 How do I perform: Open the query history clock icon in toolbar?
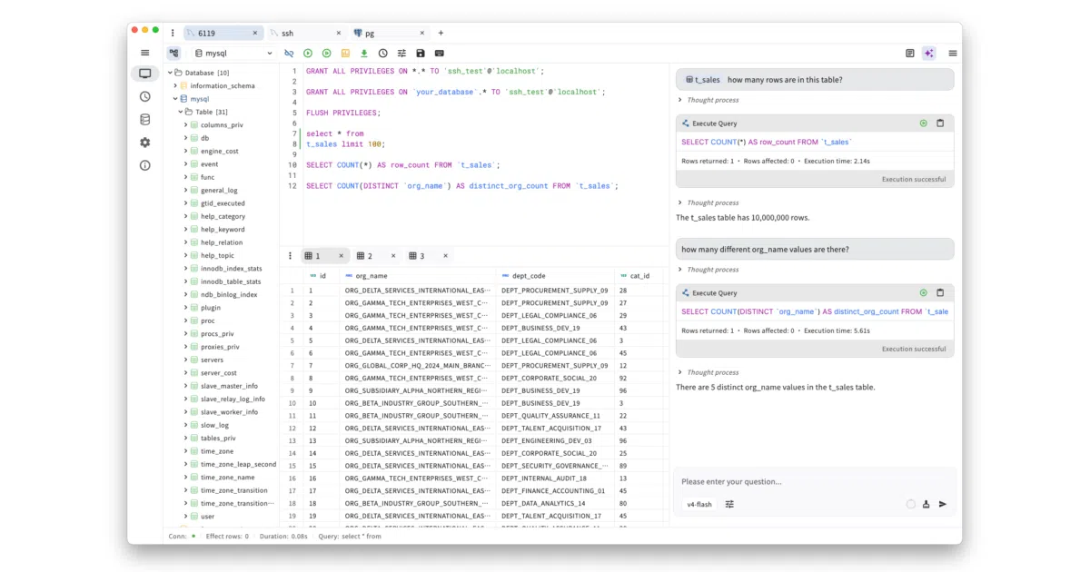tap(383, 54)
